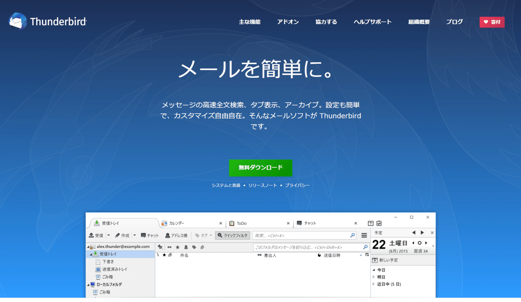This screenshot has width=521, height=302.
Task: Open the 協力する navigation item
Action: point(326,22)
